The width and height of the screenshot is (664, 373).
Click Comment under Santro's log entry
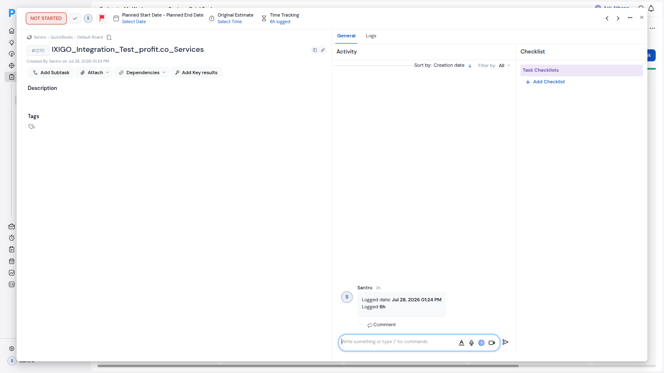coord(382,325)
